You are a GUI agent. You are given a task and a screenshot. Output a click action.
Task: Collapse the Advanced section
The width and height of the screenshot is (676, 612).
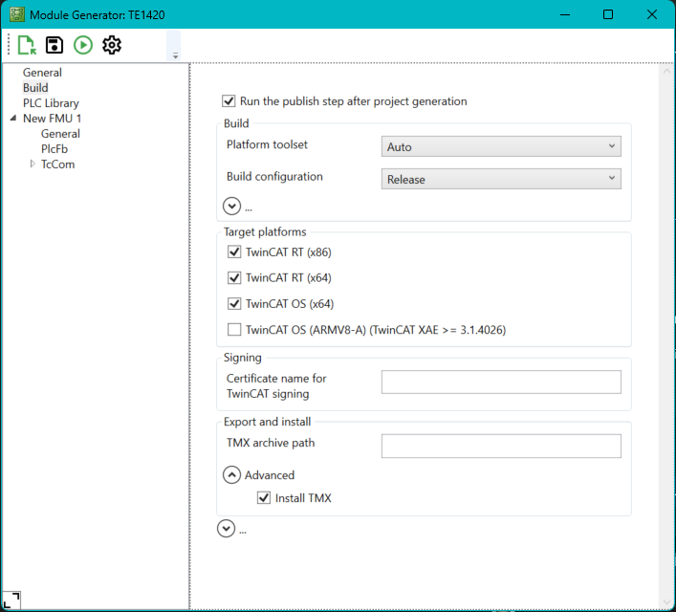pyautogui.click(x=231, y=475)
